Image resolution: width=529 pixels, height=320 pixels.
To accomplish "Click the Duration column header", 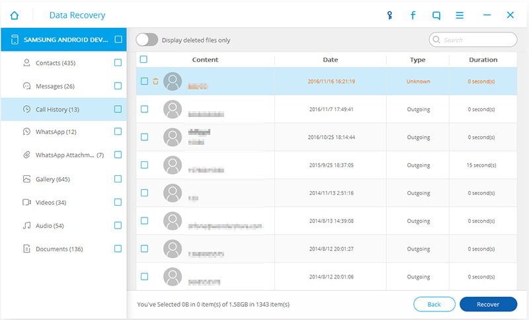I will 483,60.
